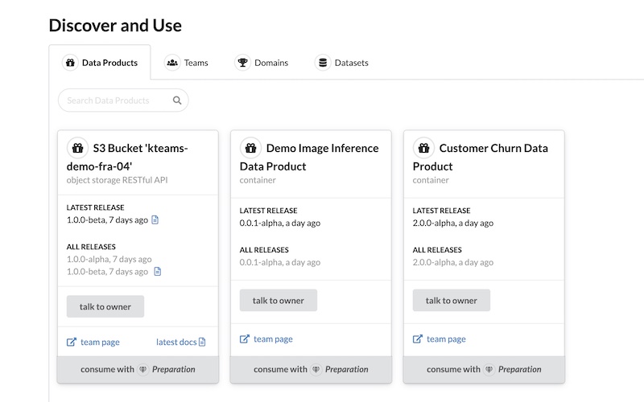
Task: Click talk to owner on S3 Bucket card
Action: [105, 306]
